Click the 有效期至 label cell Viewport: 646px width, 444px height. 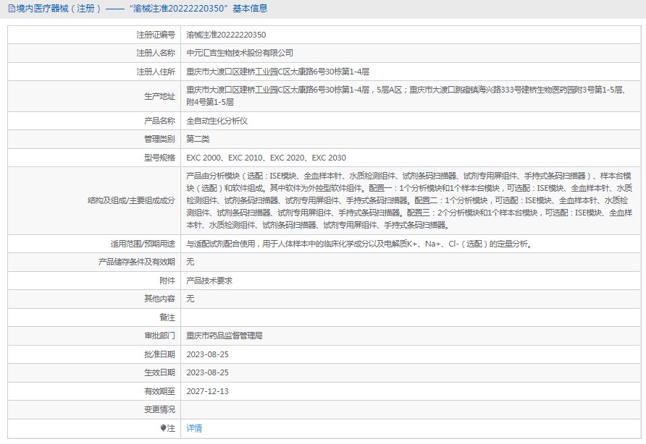[94, 391]
